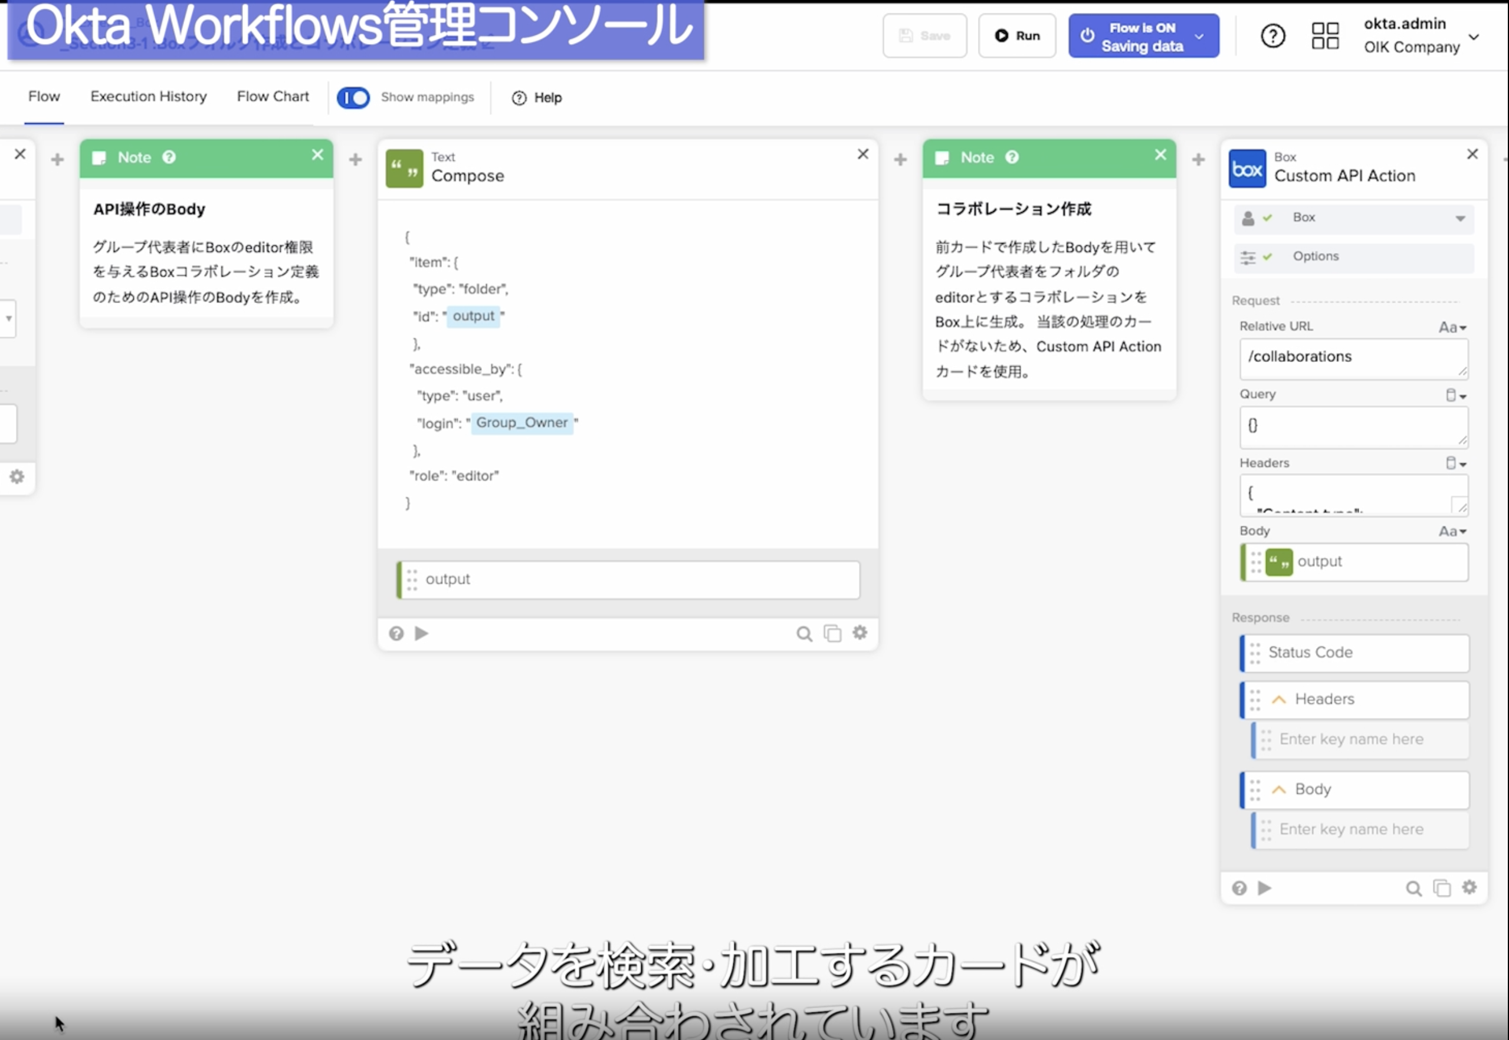Click the Help link in toolbar
Viewport: 1509px width, 1040px height.
pos(537,98)
